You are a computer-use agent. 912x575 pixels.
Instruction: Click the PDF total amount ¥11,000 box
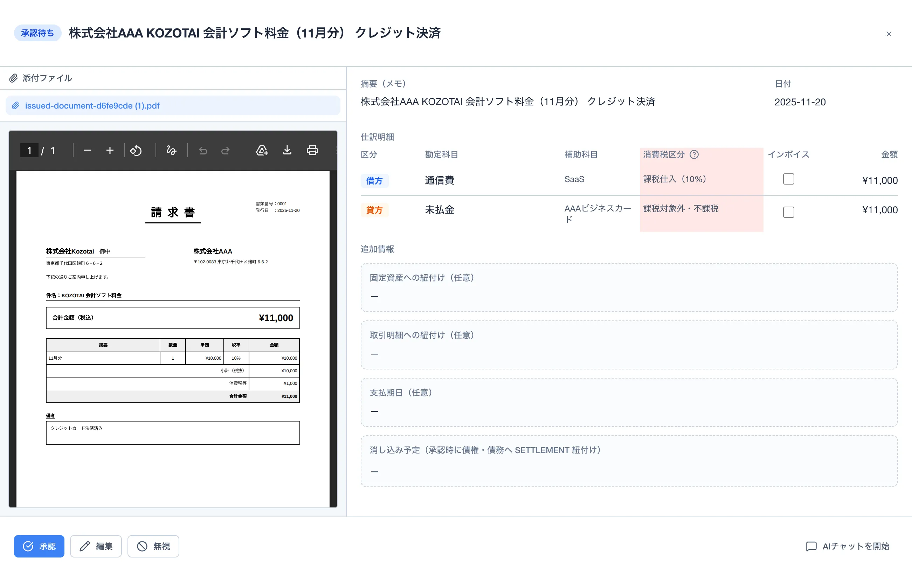[x=173, y=318]
